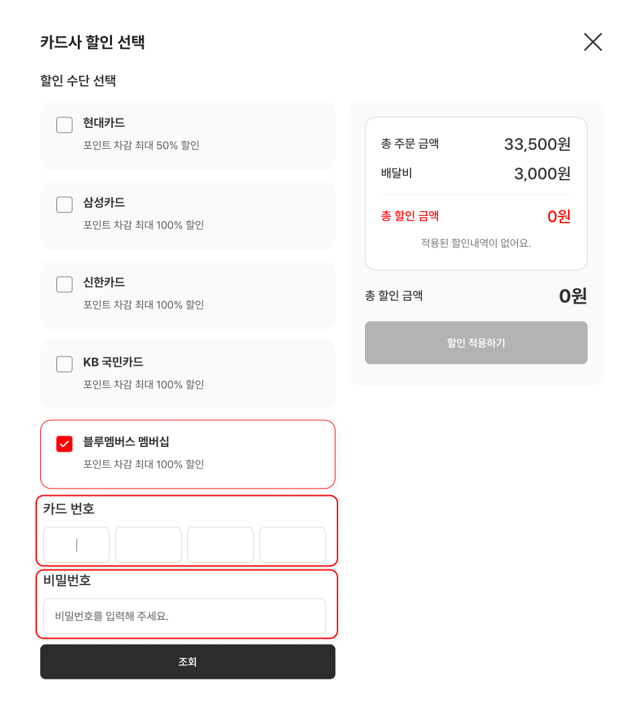Enable the 삼성카드 discount checkbox
Image resolution: width=644 pixels, height=711 pixels.
pos(64,204)
